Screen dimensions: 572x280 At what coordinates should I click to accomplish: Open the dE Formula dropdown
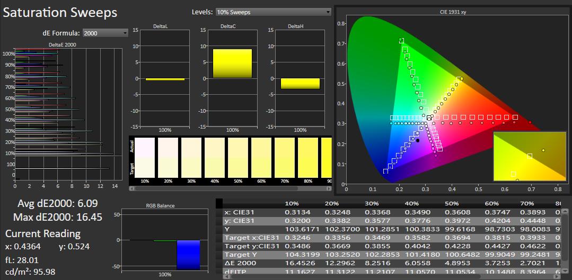click(x=105, y=33)
